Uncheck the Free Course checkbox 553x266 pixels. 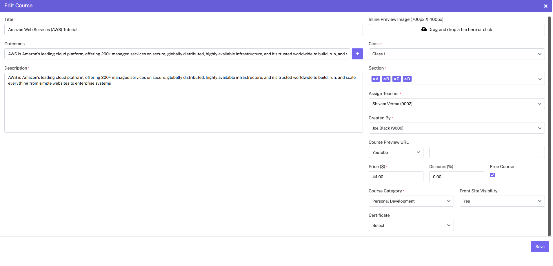point(492,175)
